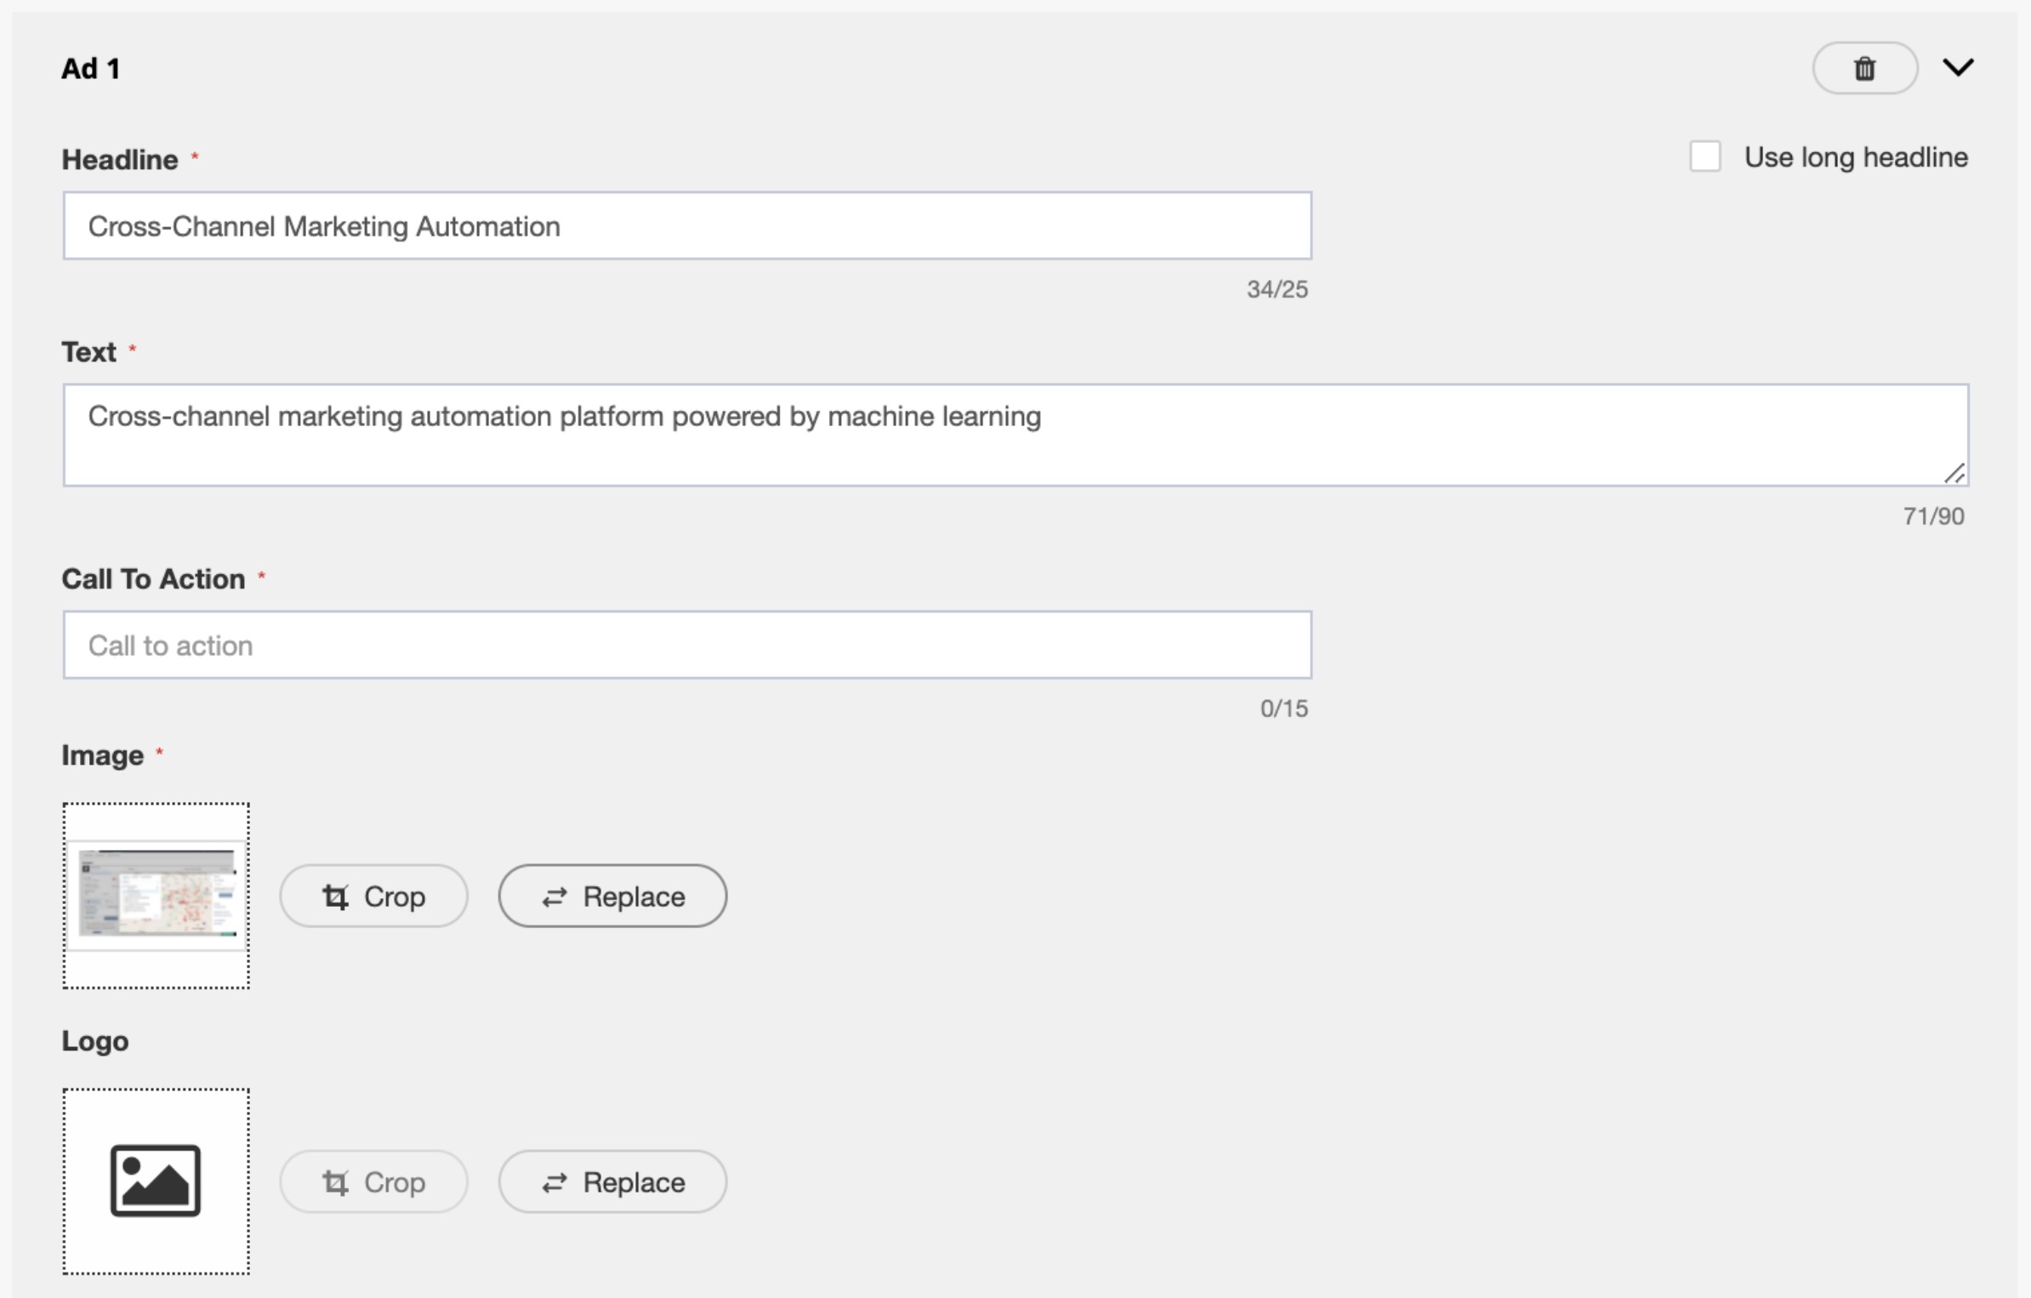Viewport: 2031px width, 1298px height.
Task: Select the uploaded ad image thumbnail
Action: pyautogui.click(x=156, y=896)
